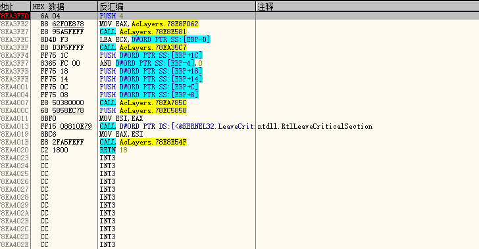Select address 8EA4019 in address column

(14, 134)
